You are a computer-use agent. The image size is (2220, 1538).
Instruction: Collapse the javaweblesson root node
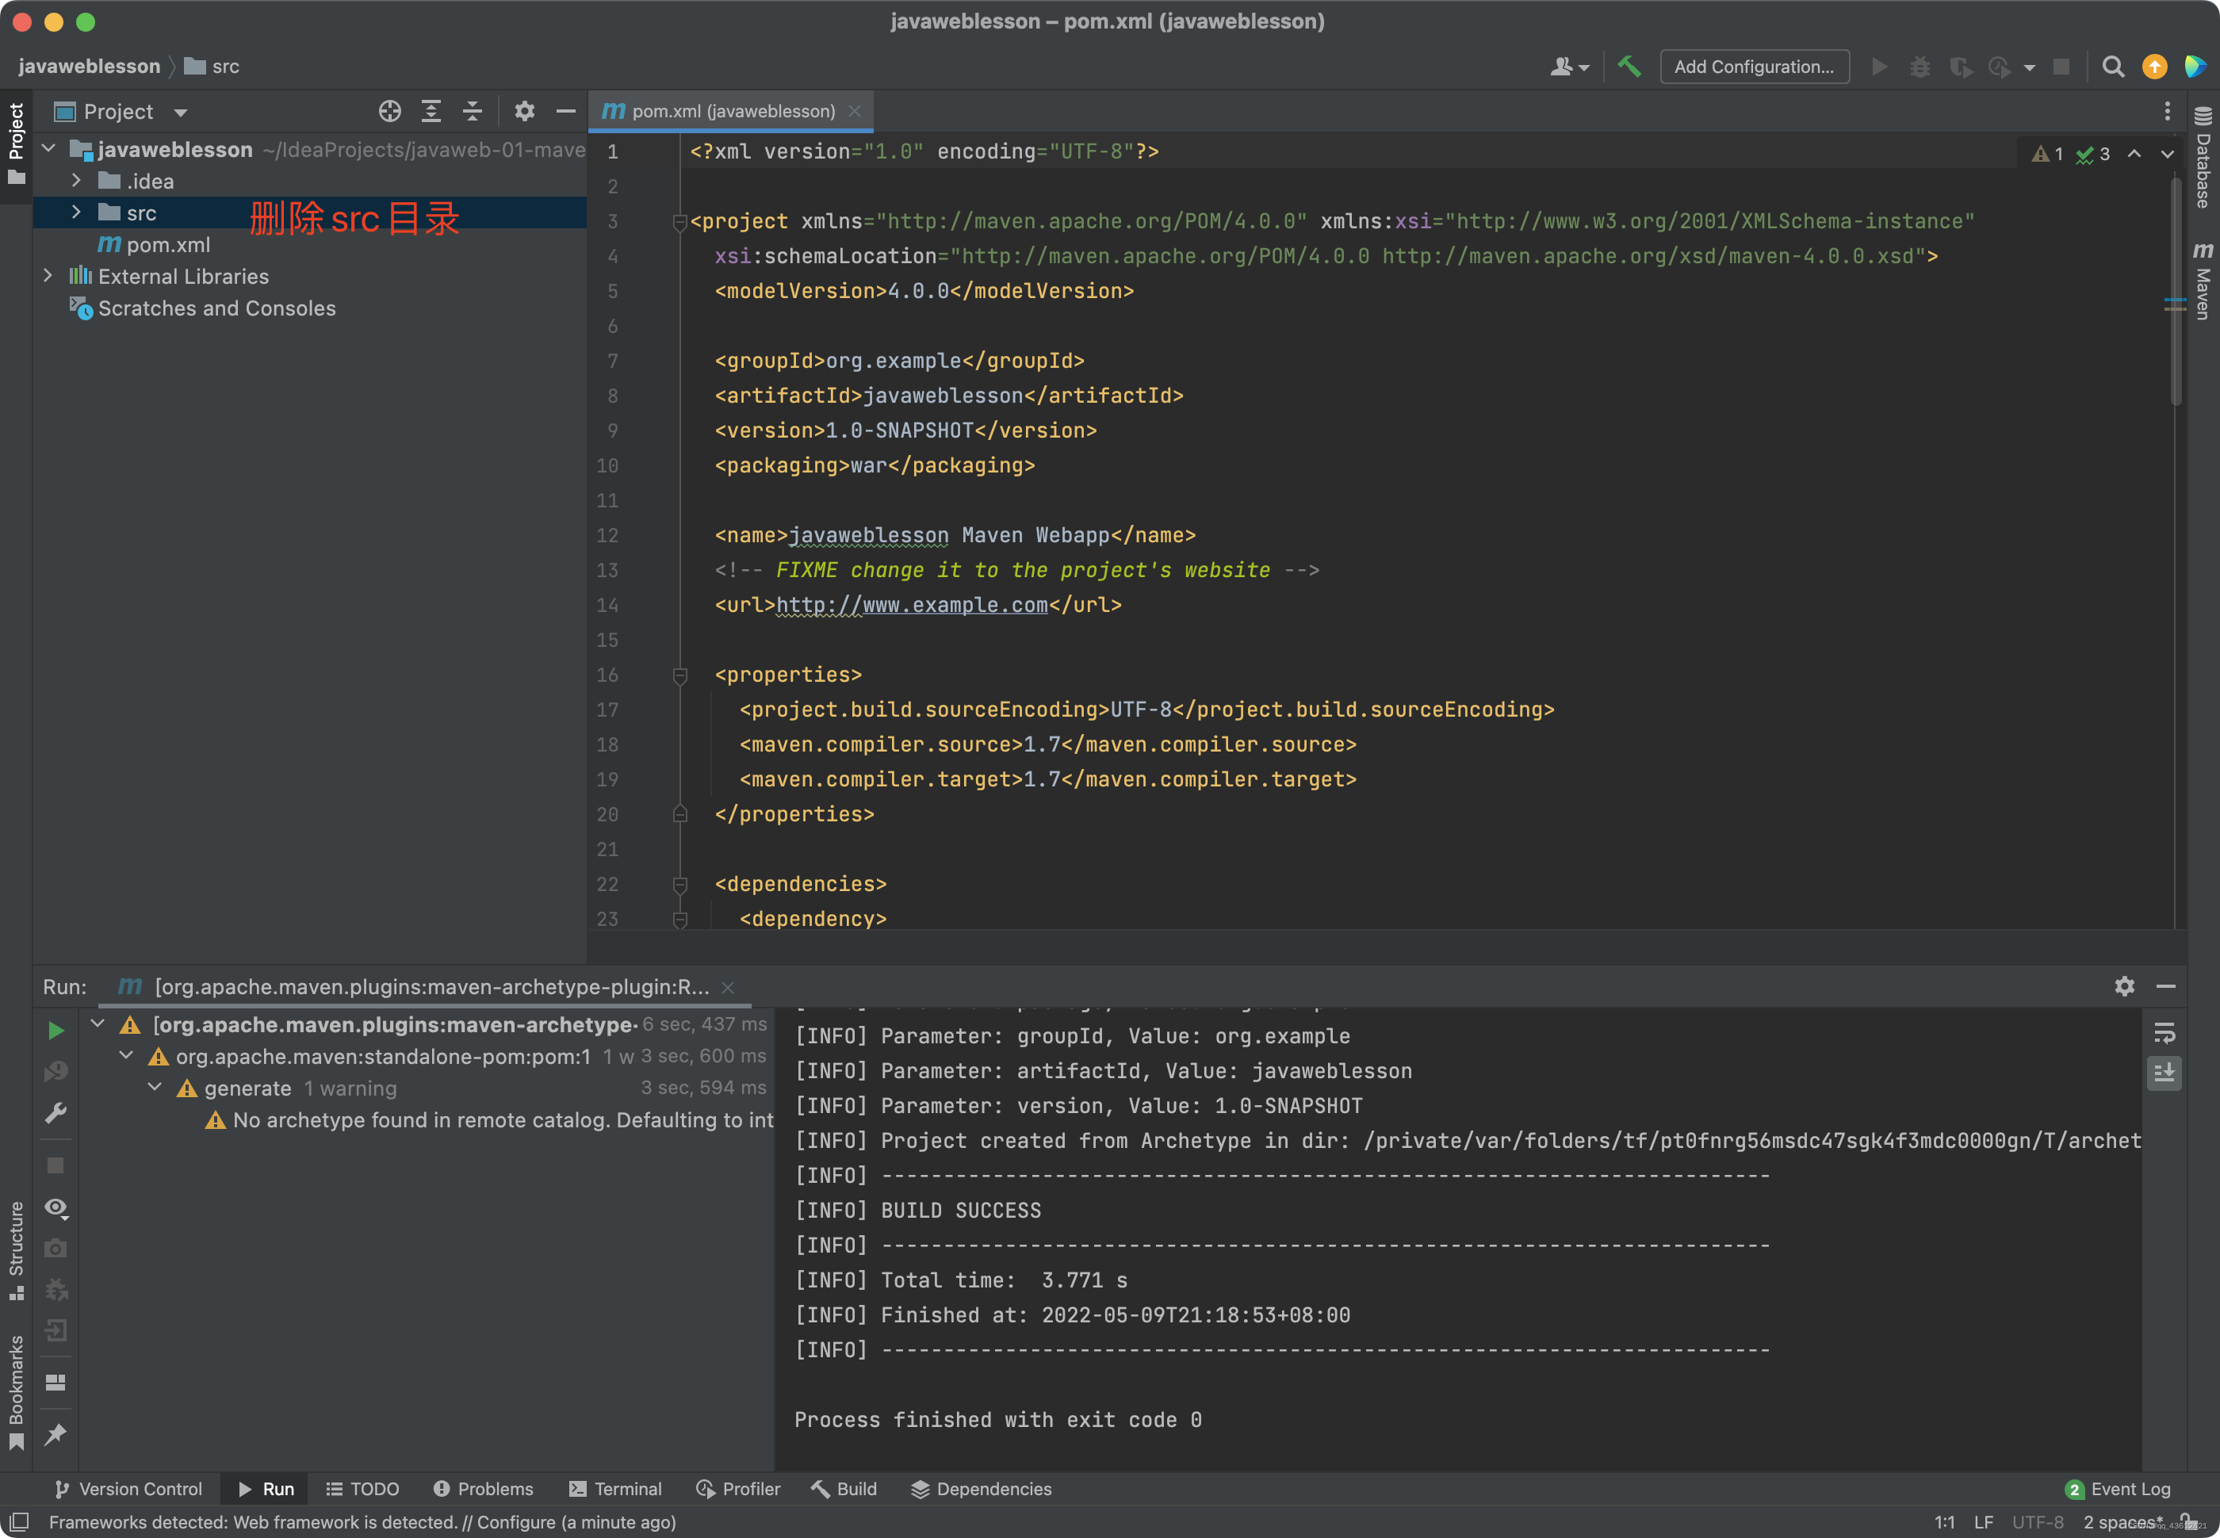(49, 148)
